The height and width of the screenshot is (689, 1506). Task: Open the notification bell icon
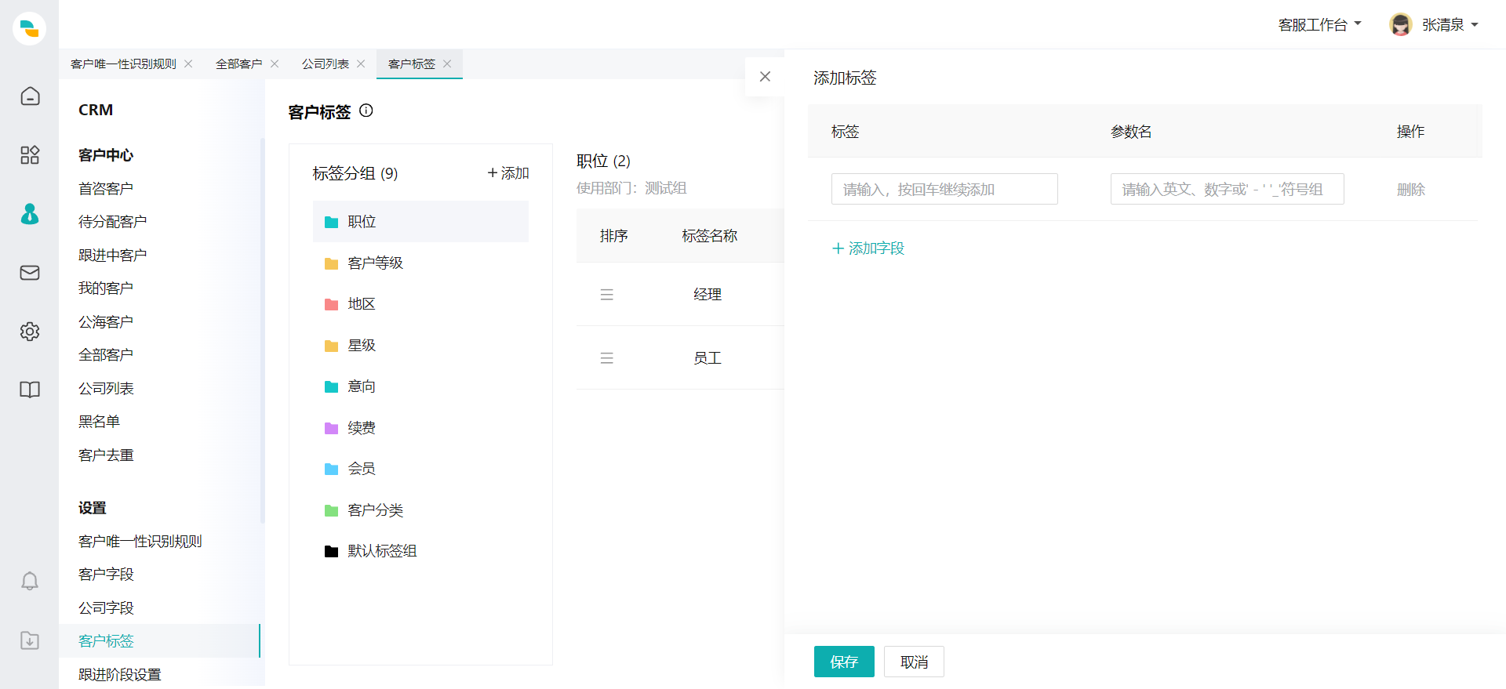30,580
